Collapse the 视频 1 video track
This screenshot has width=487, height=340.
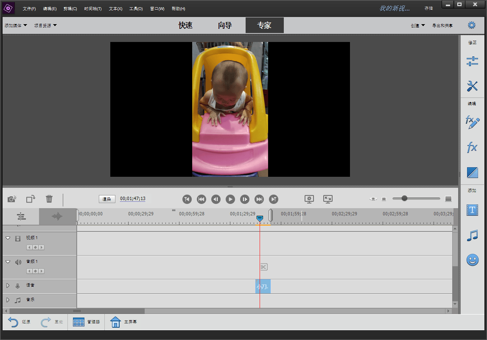coord(8,238)
